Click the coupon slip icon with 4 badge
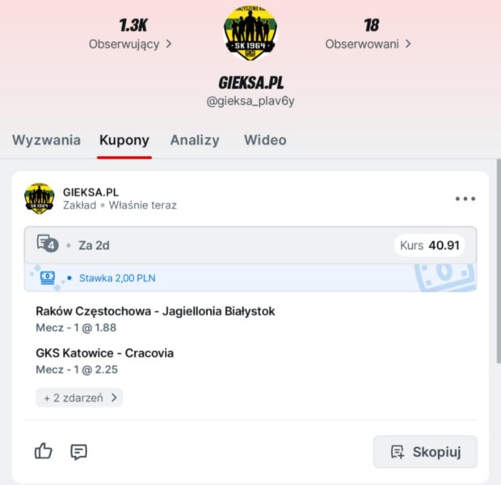 coord(48,243)
